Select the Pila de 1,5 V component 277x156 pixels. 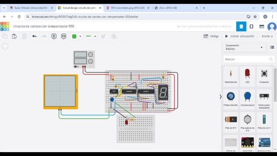[x=264, y=122]
